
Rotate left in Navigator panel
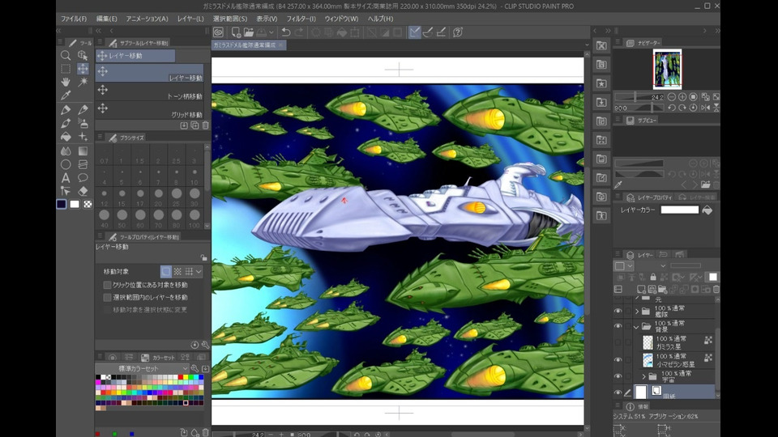tap(671, 108)
